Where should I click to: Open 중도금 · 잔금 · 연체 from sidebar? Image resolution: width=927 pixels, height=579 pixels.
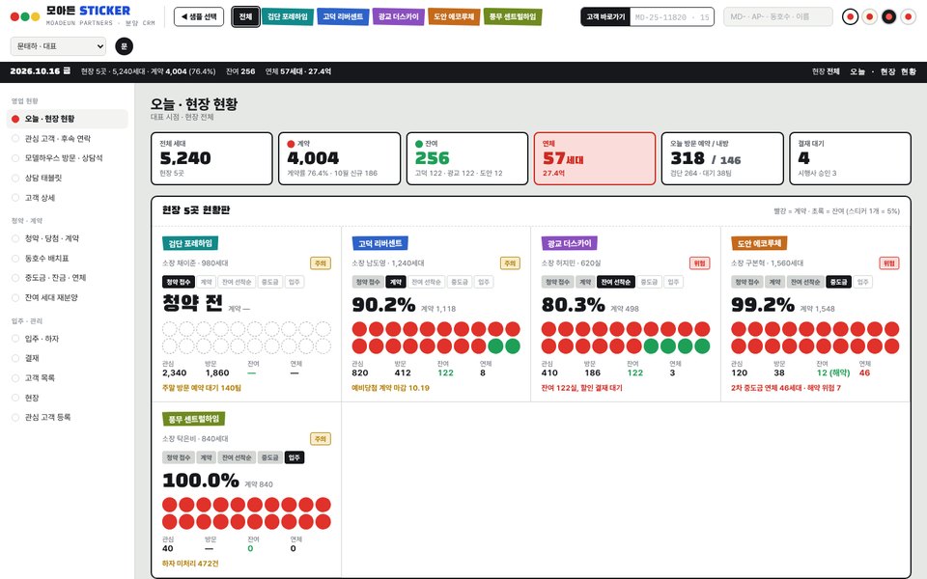pyautogui.click(x=68, y=278)
